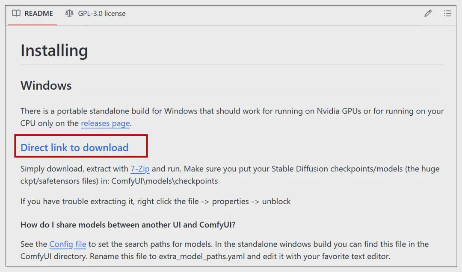The height and width of the screenshot is (272, 462).
Task: Click the Direct link to download
Action: 74,147
